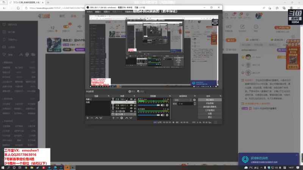Viewport: 303px width, 170px height.
Task: Expand 主播投稿 link arrow
Action: [x=259, y=40]
